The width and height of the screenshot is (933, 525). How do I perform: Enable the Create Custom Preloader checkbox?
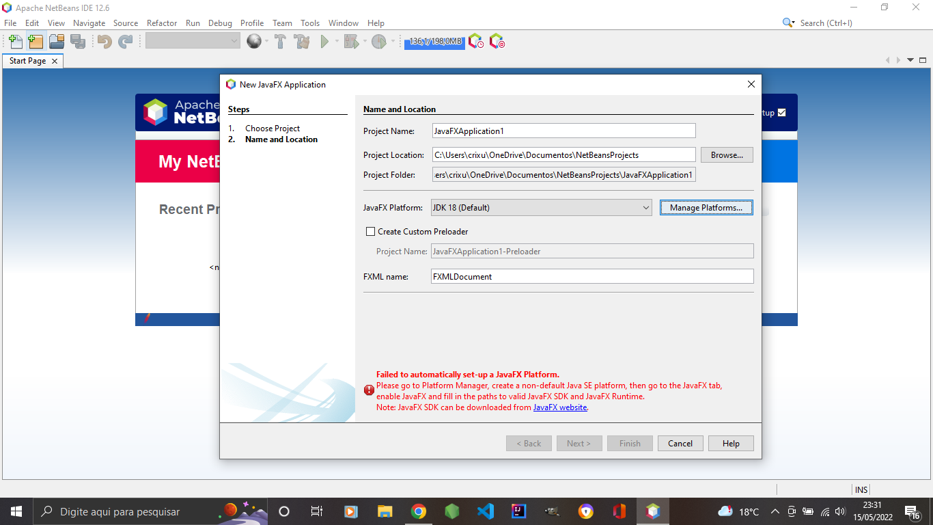tap(371, 232)
